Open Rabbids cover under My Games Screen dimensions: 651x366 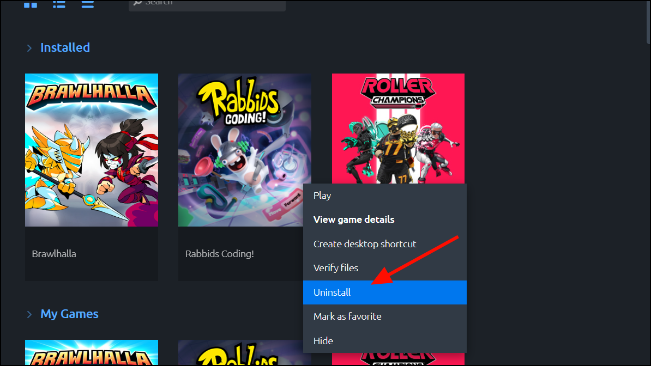tap(241, 353)
